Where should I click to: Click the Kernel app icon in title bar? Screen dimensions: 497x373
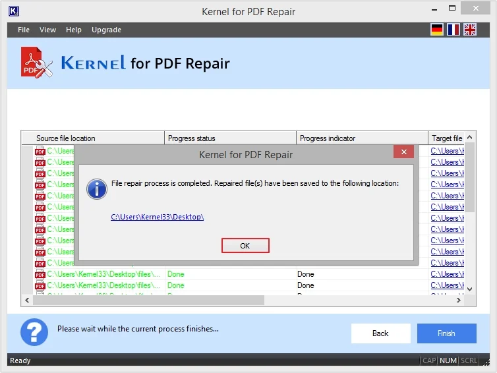click(x=14, y=11)
